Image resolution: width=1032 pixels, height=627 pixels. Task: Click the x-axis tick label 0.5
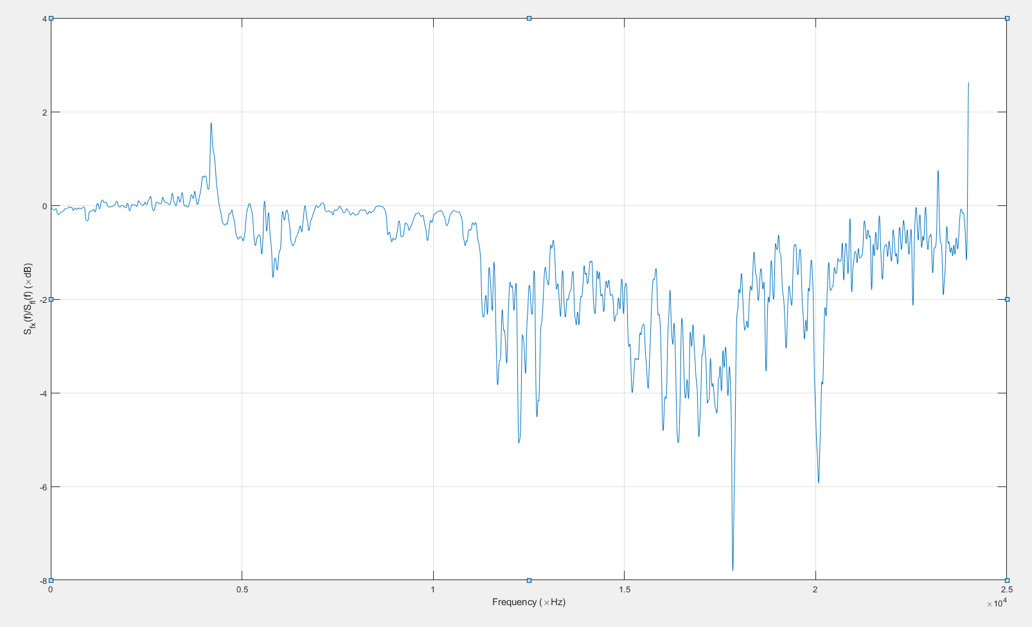pyautogui.click(x=242, y=589)
